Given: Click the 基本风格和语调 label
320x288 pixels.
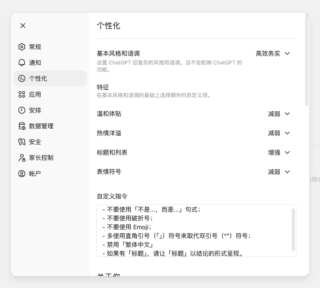Looking at the screenshot, I should pyautogui.click(x=118, y=54).
